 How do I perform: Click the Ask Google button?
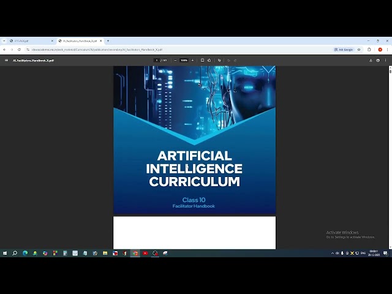344,50
